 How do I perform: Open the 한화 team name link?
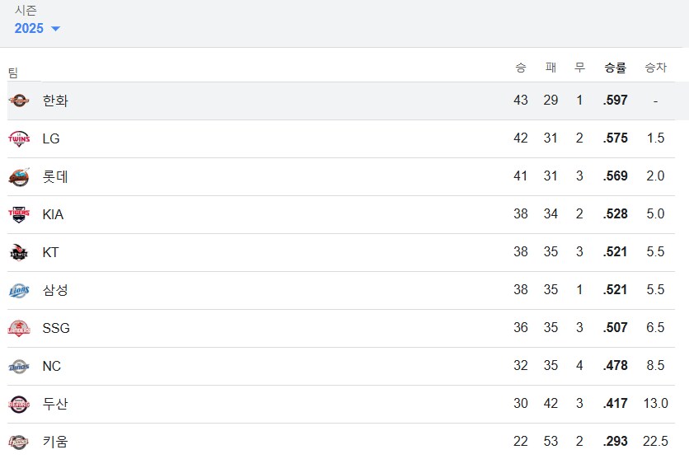(55, 101)
